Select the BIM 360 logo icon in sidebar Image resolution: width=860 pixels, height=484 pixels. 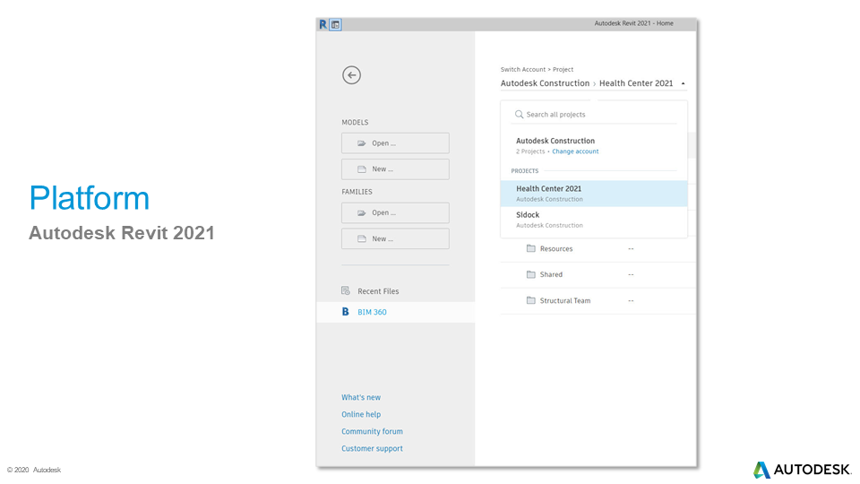[x=346, y=312]
